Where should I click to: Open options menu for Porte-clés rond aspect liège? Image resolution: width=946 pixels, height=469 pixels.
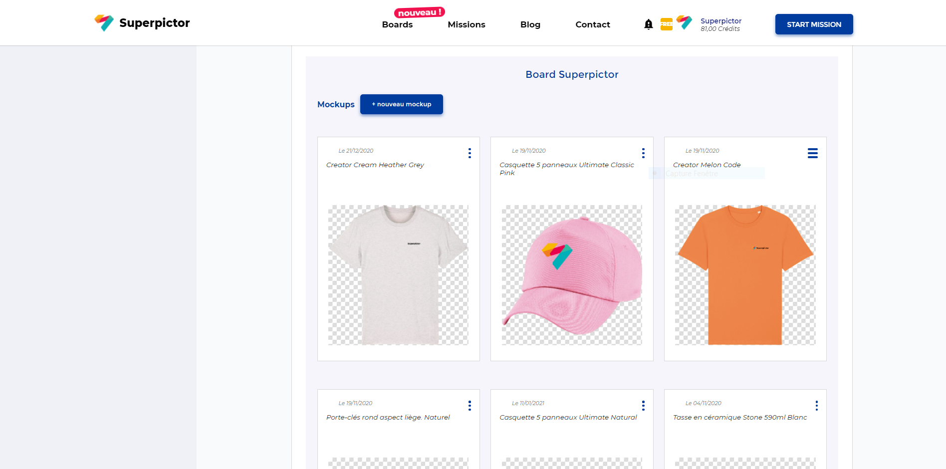pos(470,406)
